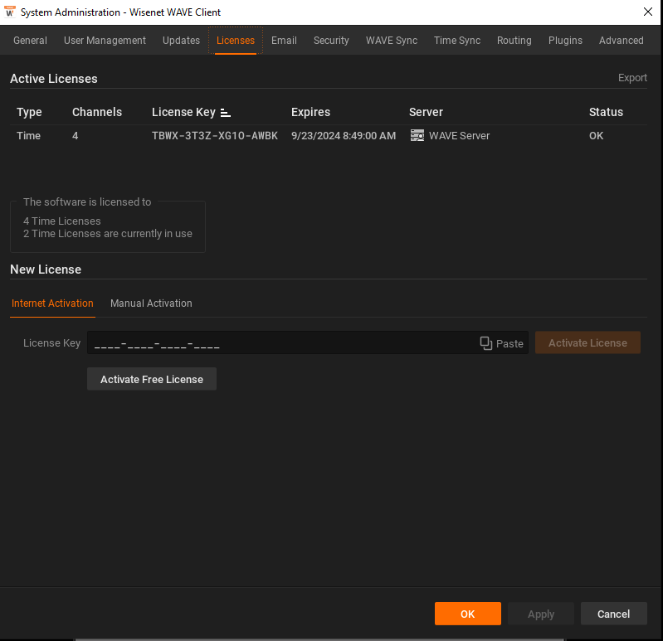Sort by the Server column header

(x=426, y=112)
